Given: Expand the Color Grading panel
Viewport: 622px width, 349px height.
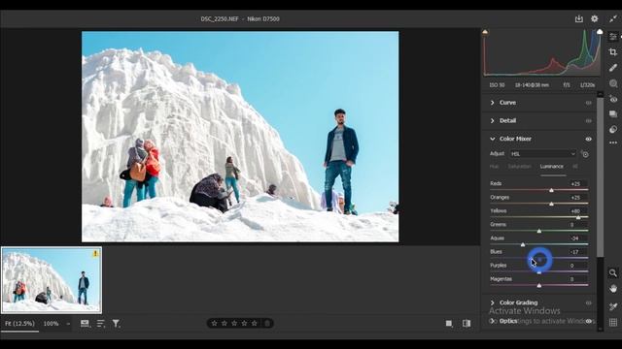Looking at the screenshot, I should tap(493, 302).
